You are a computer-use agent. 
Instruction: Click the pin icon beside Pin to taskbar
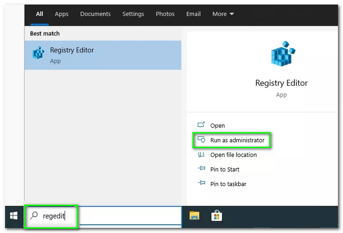pos(201,184)
